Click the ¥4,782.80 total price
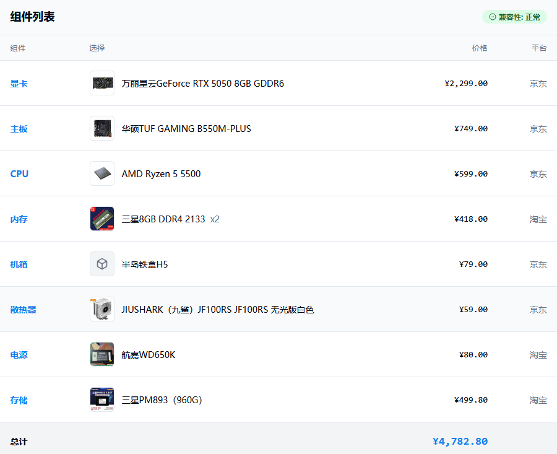The image size is (557, 454). pyautogui.click(x=460, y=441)
